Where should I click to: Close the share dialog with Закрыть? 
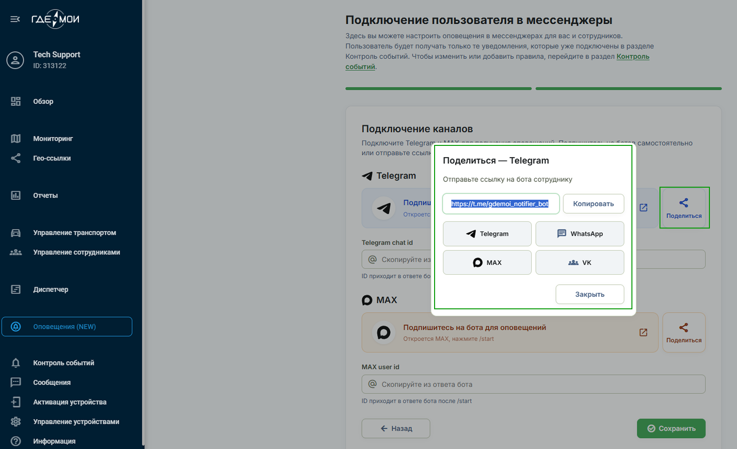[590, 294]
